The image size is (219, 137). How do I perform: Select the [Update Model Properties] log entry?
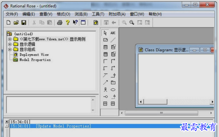tap(63, 126)
